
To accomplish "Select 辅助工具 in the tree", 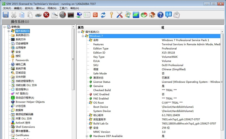I will tap(21, 64).
